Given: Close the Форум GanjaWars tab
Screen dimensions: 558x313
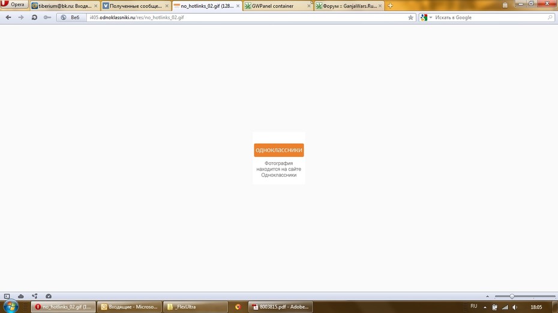Looking at the screenshot, I should coord(380,6).
